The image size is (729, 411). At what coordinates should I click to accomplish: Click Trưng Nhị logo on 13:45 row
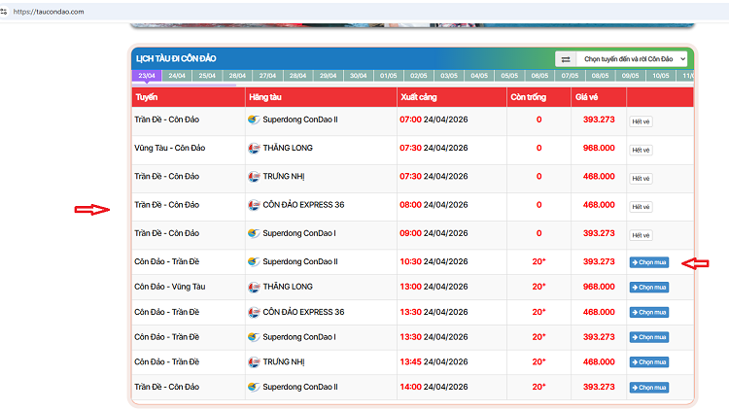click(x=254, y=361)
